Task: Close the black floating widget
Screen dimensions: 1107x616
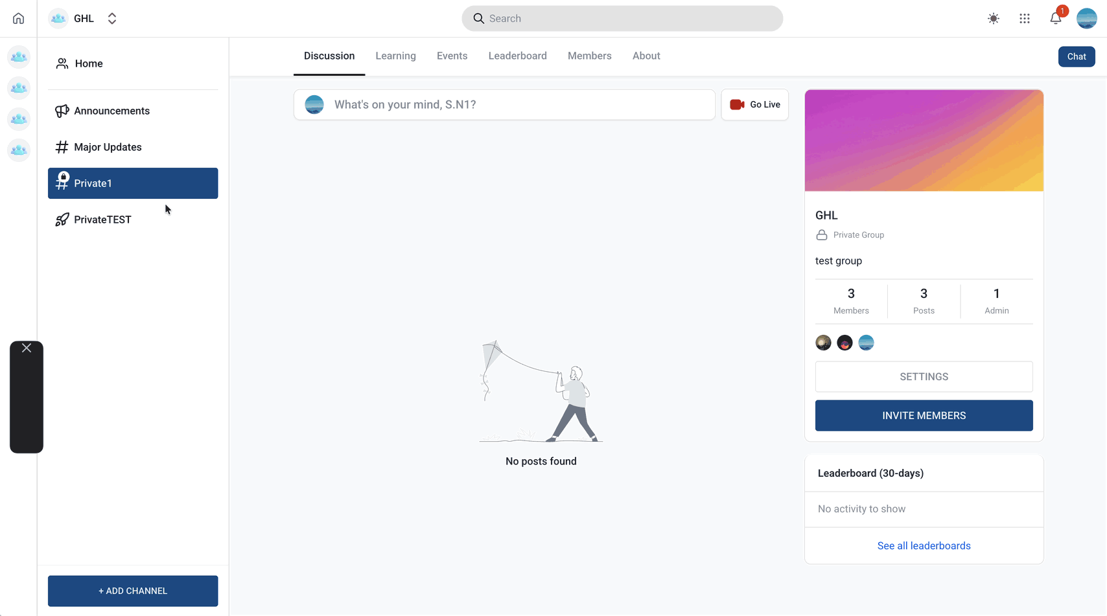Action: point(27,348)
